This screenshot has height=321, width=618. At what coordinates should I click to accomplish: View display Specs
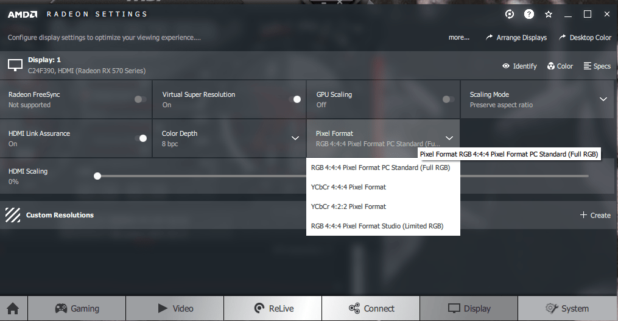(597, 66)
